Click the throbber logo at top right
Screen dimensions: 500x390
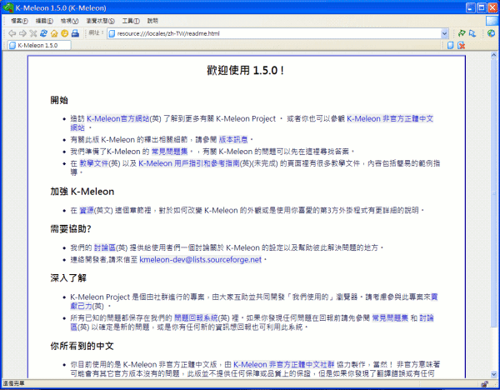click(492, 21)
